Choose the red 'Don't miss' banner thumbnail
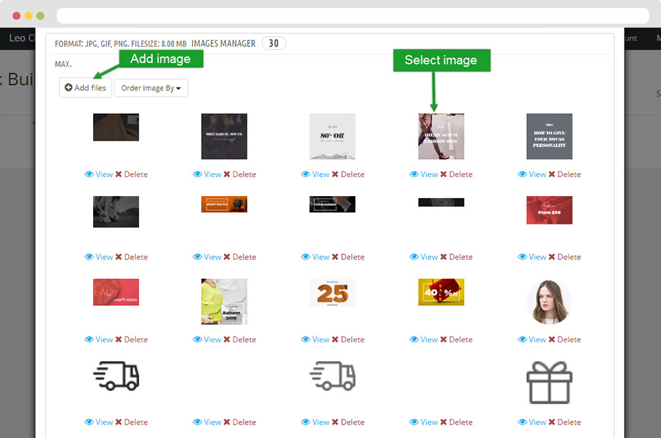661x438 pixels. pyautogui.click(x=116, y=292)
